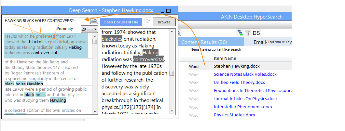Viewport: 345px width, 131px height.
Task: Open Foundations In Theoretical Physics.docx link
Action: point(253,91)
